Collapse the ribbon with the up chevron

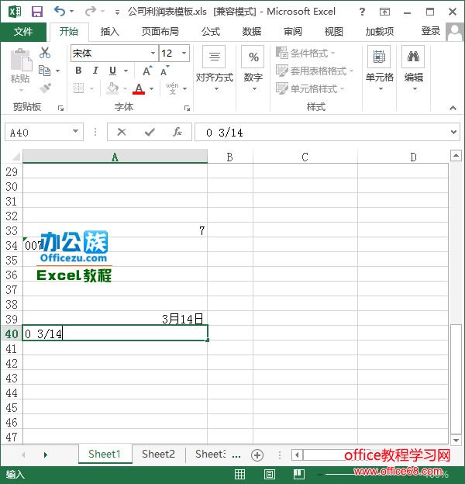pos(453,108)
